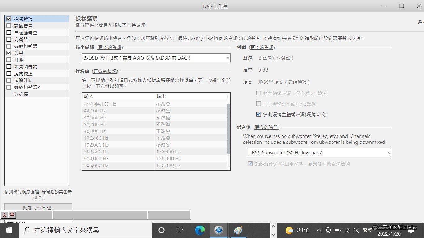Viewport: 424px width, 238px height.
Task: Open Microsoft Edge from the taskbar
Action: point(200,230)
